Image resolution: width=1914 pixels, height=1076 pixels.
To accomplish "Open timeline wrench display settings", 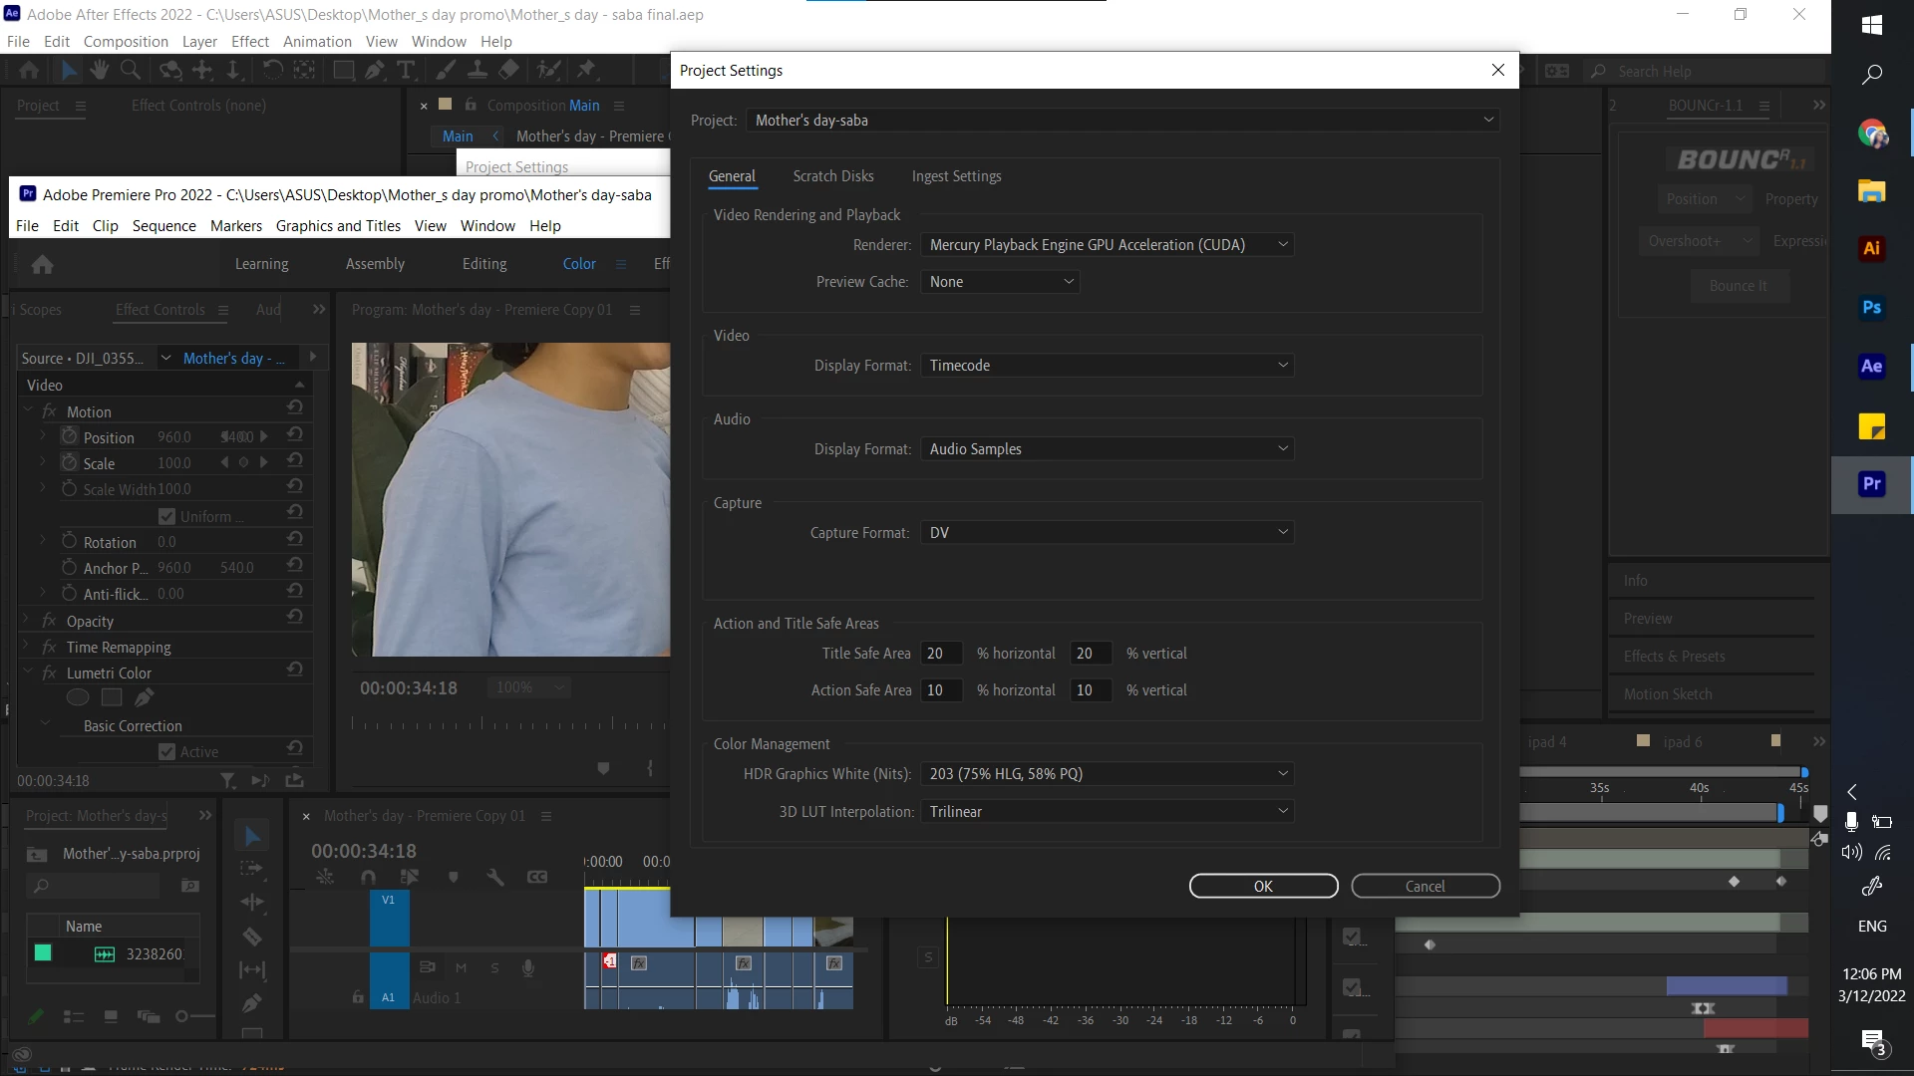I will coord(495,877).
